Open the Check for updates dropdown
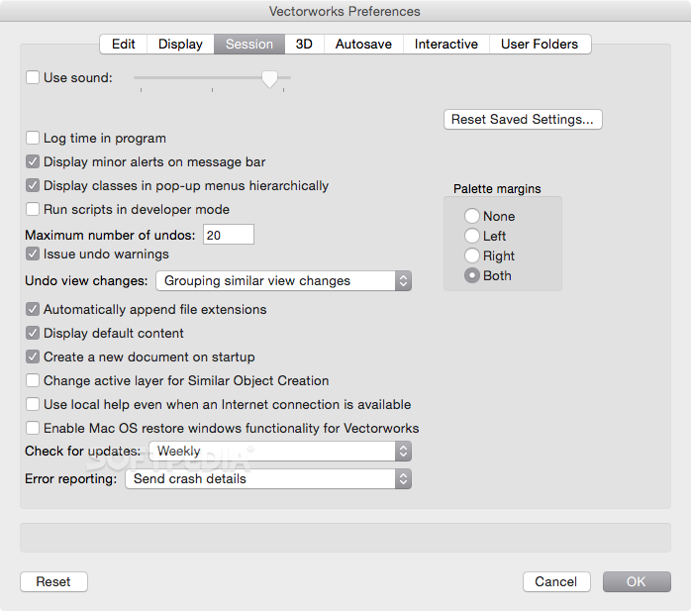Screen dimensions: 691x611 [280, 451]
